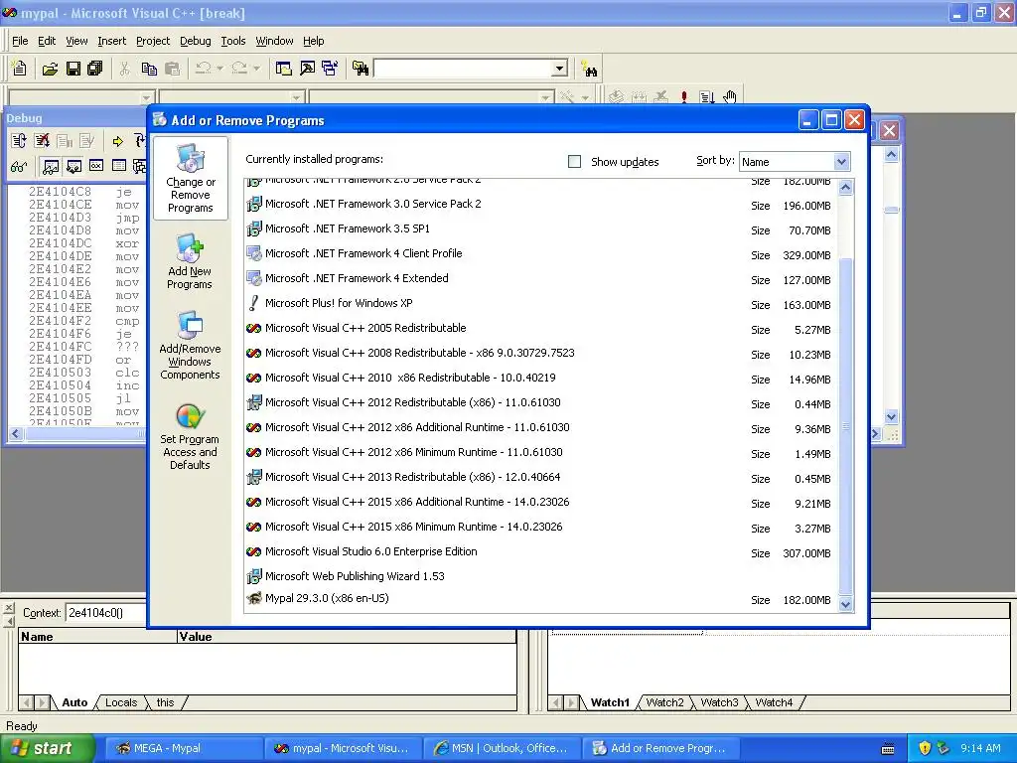The image size is (1017, 763).
Task: Click the Cut scissors icon
Action: [124, 69]
